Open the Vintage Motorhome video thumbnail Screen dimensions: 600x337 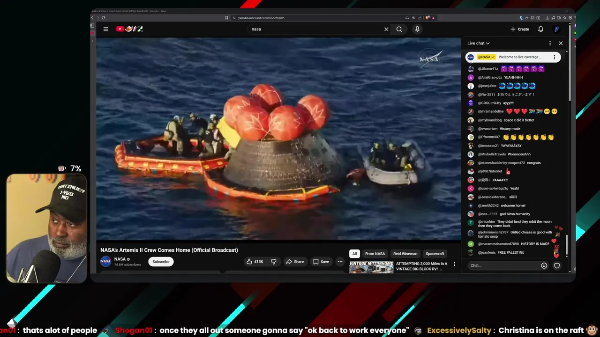point(371,267)
